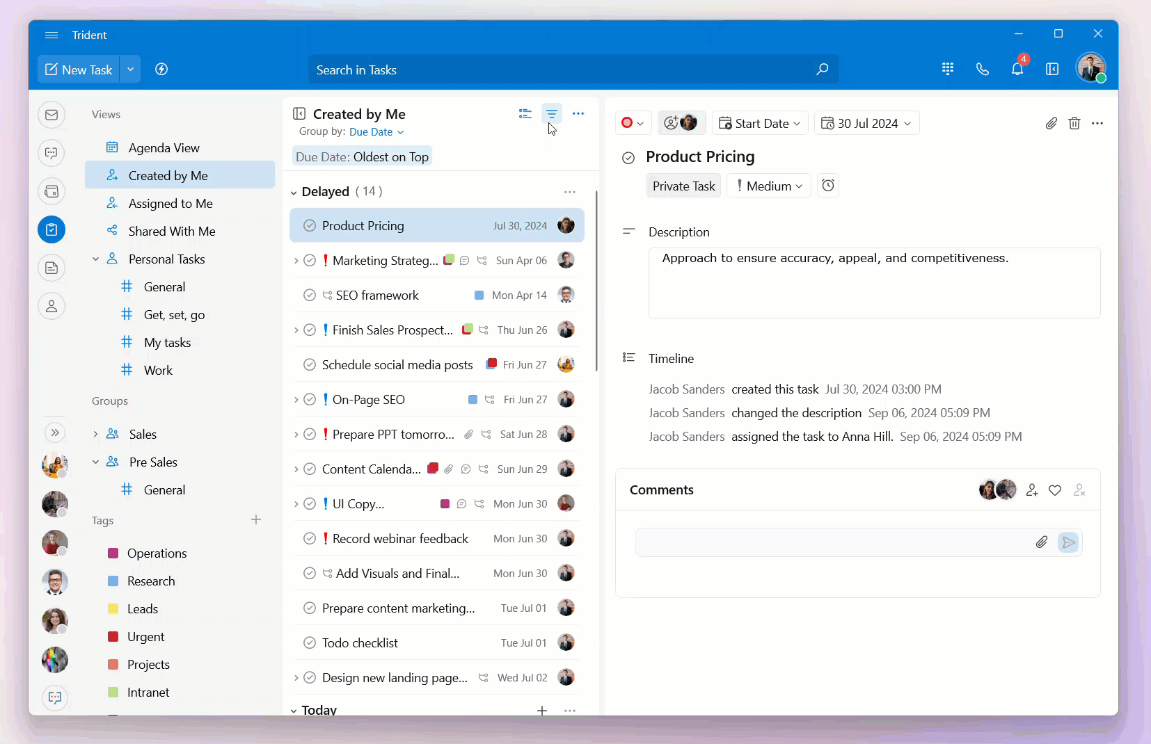This screenshot has width=1151, height=744.
Task: Click the Search in Tasks field
Action: pos(573,70)
